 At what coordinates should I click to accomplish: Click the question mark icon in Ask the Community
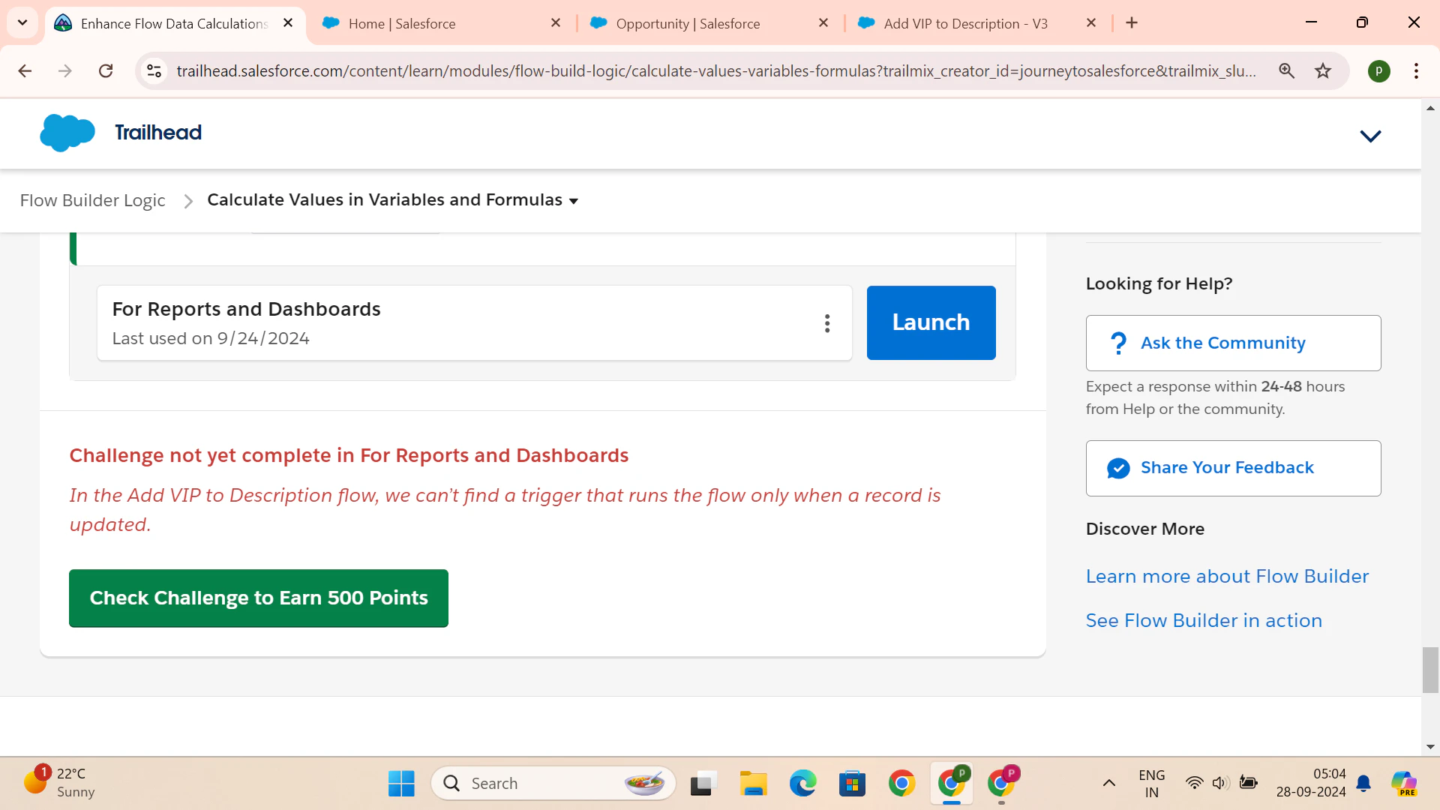coord(1118,343)
